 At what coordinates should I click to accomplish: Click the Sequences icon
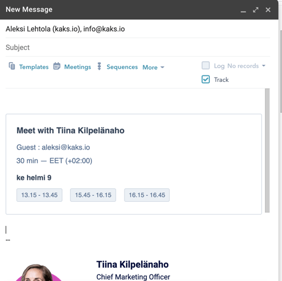[99, 67]
